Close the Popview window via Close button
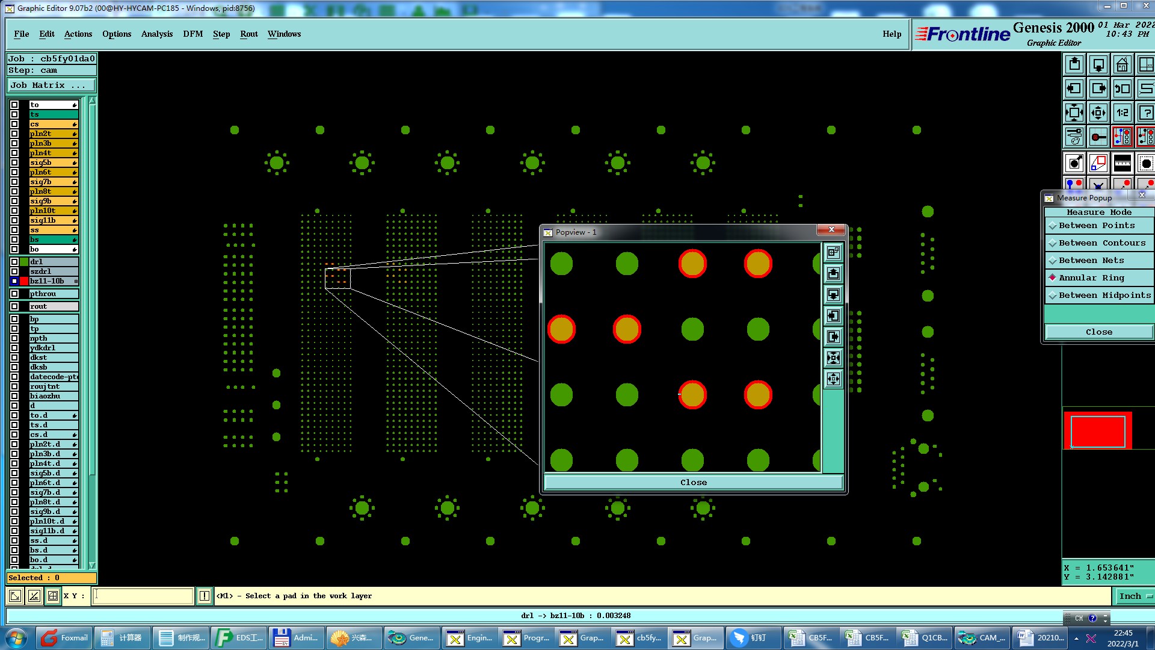The width and height of the screenshot is (1155, 650). coord(693,482)
